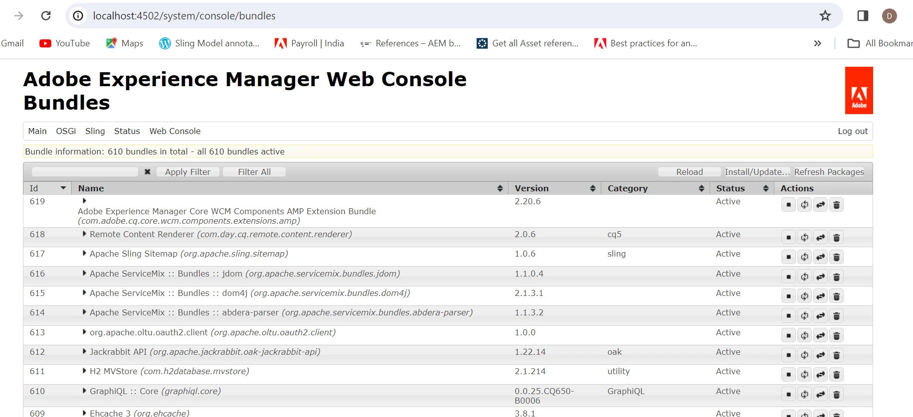
Task: Update the Apache Sling Sitemap bundle
Action: coord(820,257)
